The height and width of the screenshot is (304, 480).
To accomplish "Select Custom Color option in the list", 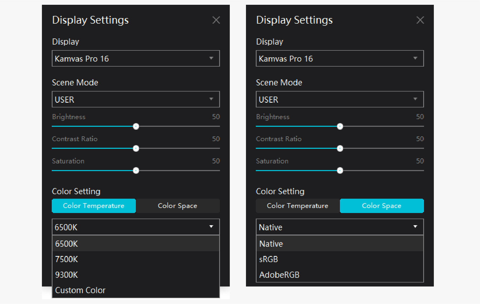I will tap(136, 290).
